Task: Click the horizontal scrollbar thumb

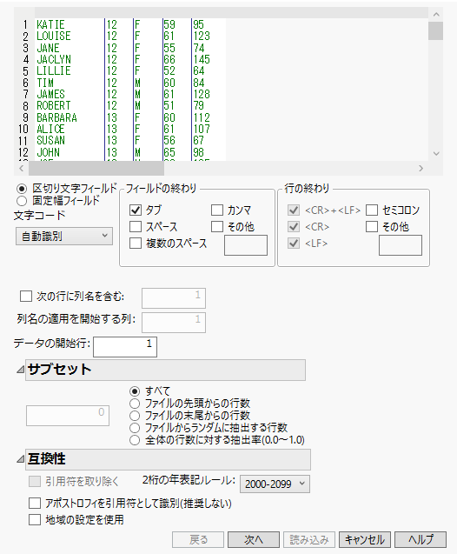Action: pyautogui.click(x=96, y=168)
